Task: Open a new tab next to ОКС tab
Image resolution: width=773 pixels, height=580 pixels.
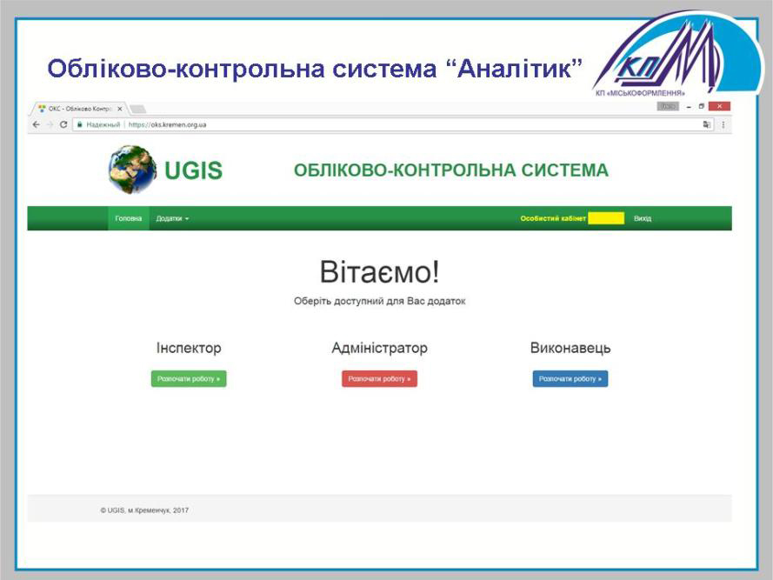Action: tap(137, 109)
